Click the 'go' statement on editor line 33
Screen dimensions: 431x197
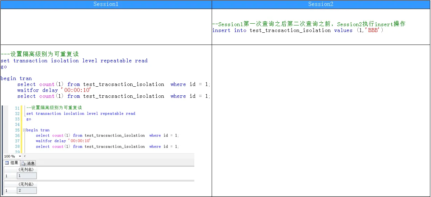click(x=29, y=119)
